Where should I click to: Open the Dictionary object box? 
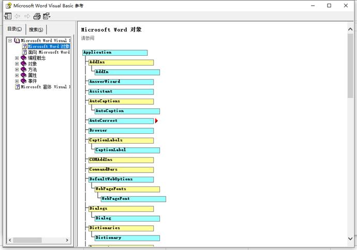(x=127, y=238)
